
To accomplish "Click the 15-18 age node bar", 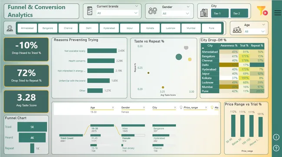I will (x=94, y=145).
